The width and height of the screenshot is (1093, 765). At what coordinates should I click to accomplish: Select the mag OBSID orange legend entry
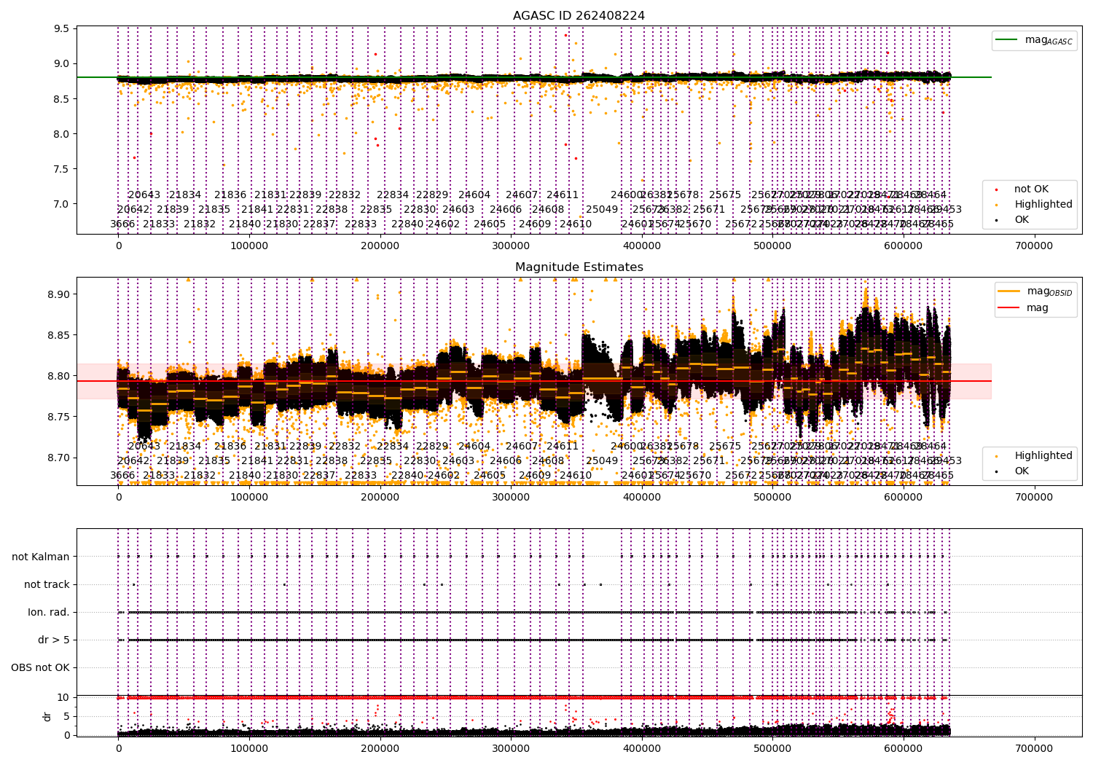[1035, 291]
